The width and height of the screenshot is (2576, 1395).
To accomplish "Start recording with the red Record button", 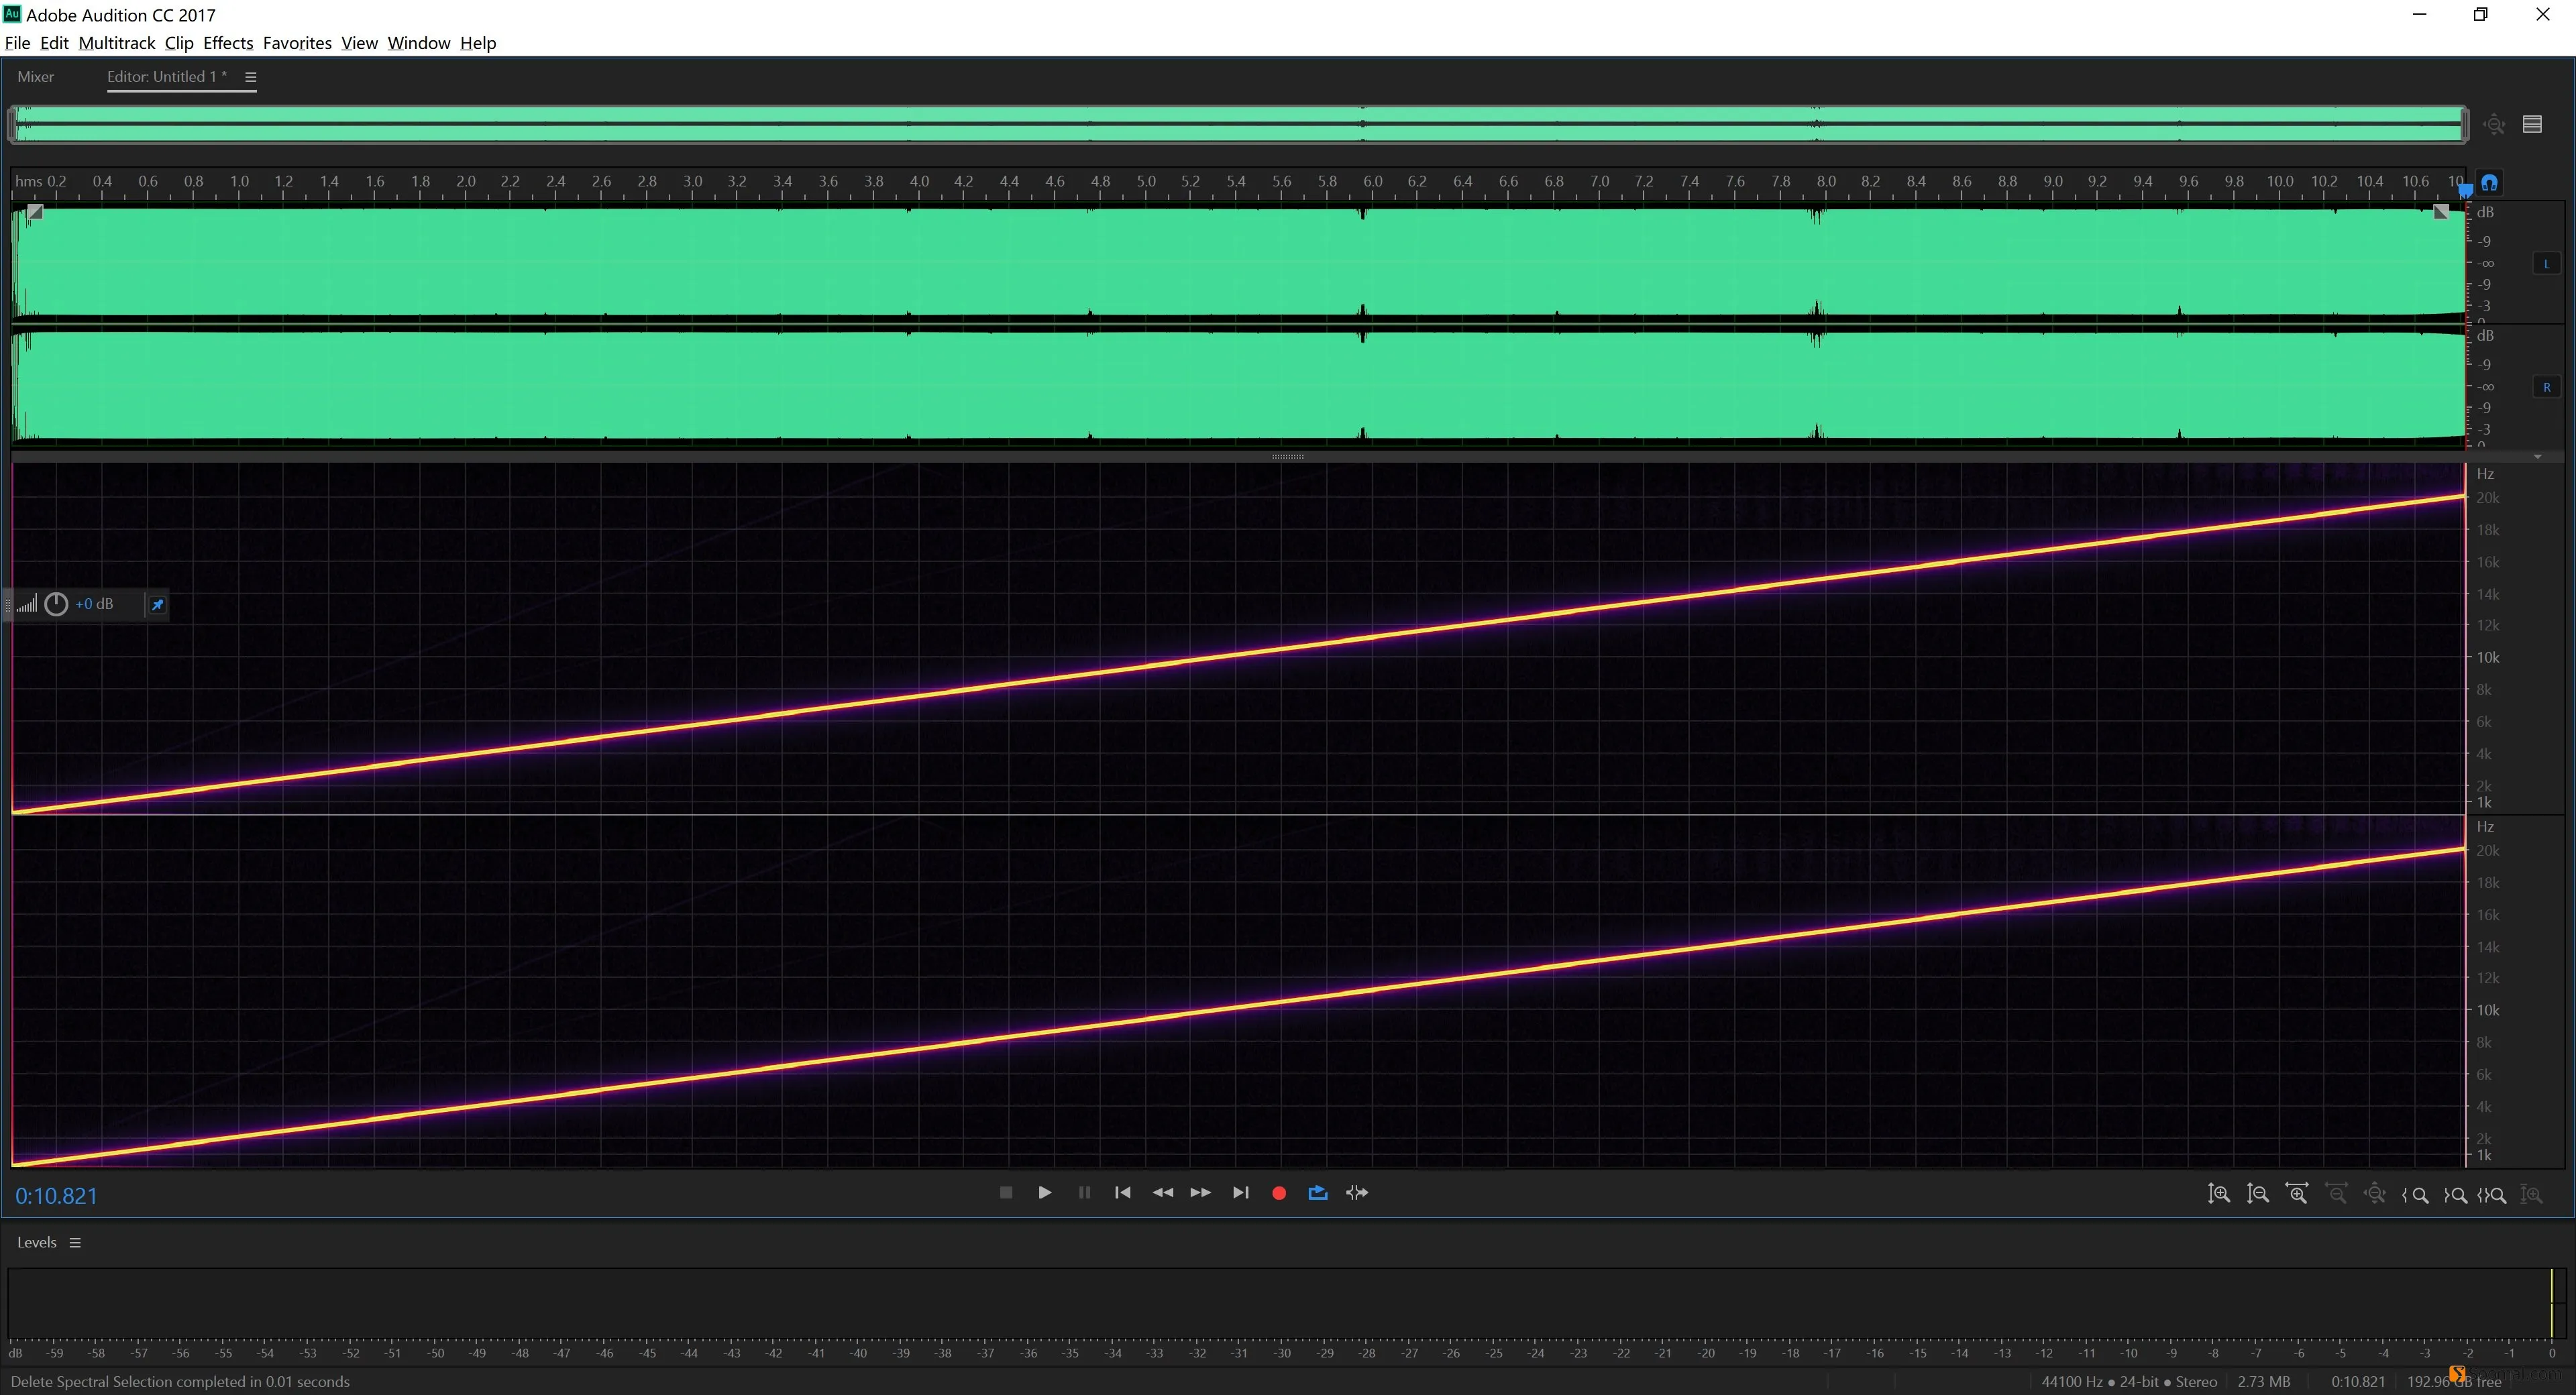I will point(1279,1193).
